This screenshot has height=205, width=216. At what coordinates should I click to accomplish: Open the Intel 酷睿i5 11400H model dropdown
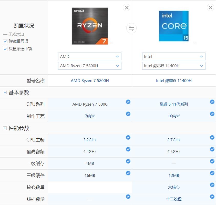174,66
